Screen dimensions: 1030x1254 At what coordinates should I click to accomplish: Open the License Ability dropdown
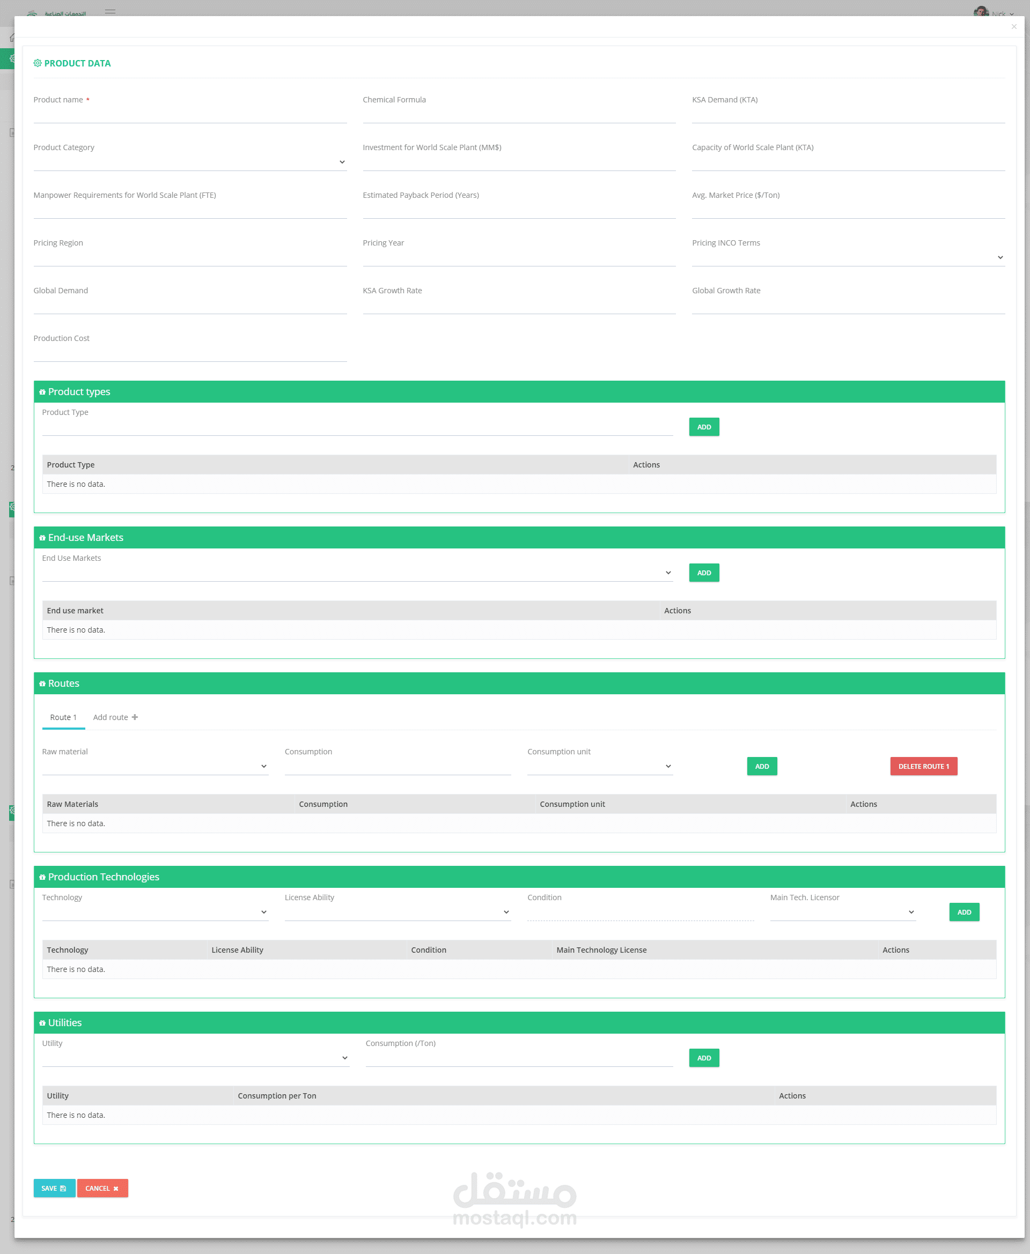(397, 912)
